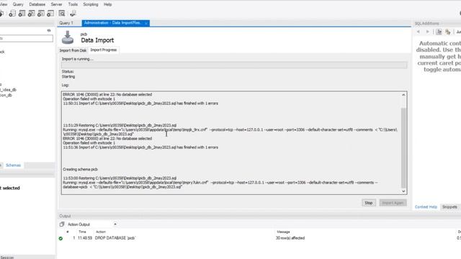Click the log vertical scrollbar thumb
The height and width of the screenshot is (259, 461).
403,147
